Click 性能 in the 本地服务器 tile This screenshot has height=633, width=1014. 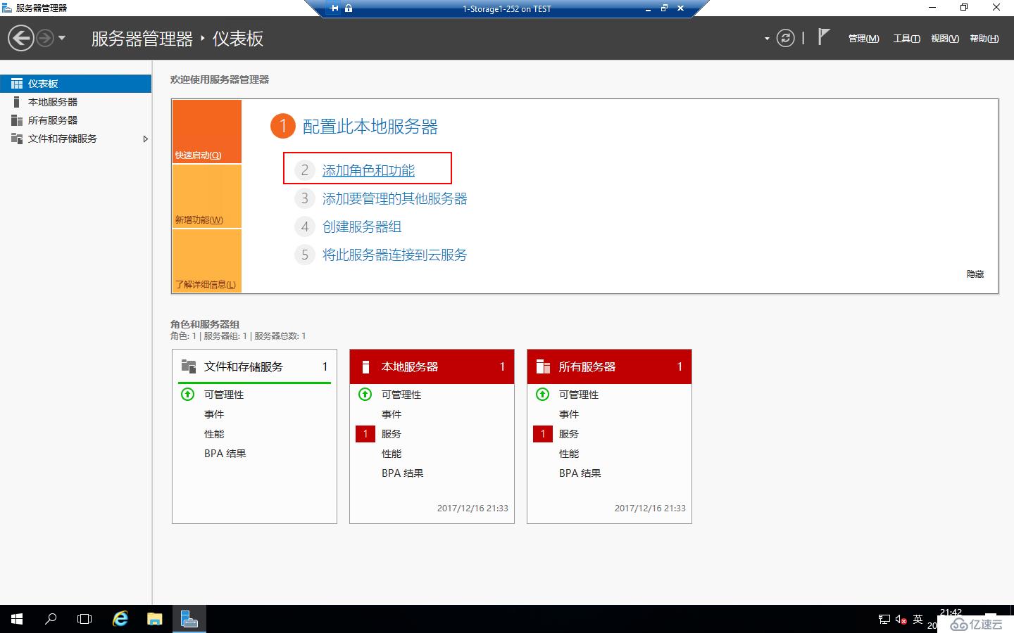tap(392, 454)
